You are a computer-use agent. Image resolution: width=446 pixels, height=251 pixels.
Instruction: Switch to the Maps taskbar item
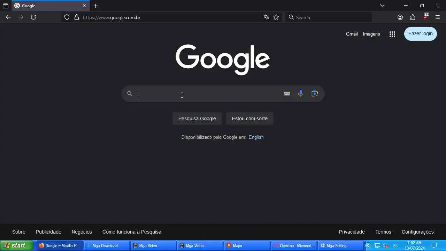click(x=247, y=246)
